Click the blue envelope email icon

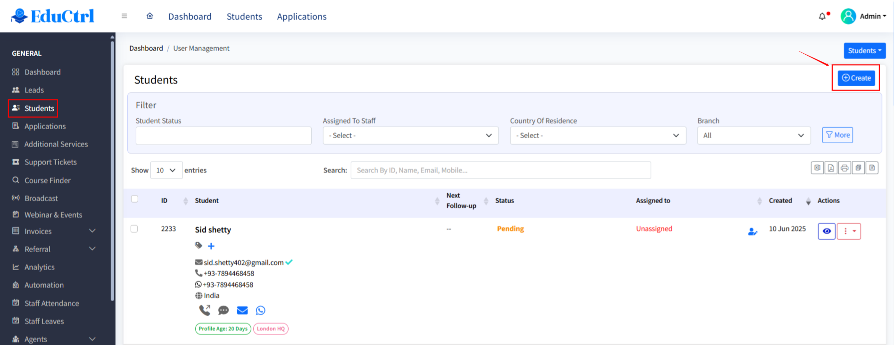pyautogui.click(x=242, y=310)
